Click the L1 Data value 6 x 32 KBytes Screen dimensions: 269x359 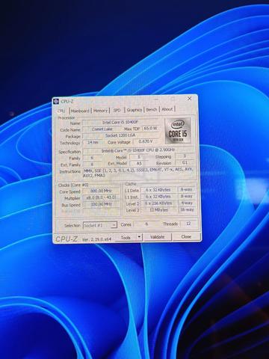click(158, 190)
